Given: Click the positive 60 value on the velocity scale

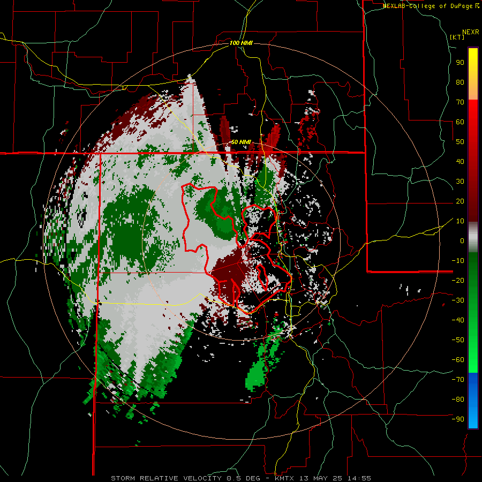Looking at the screenshot, I should click(460, 122).
